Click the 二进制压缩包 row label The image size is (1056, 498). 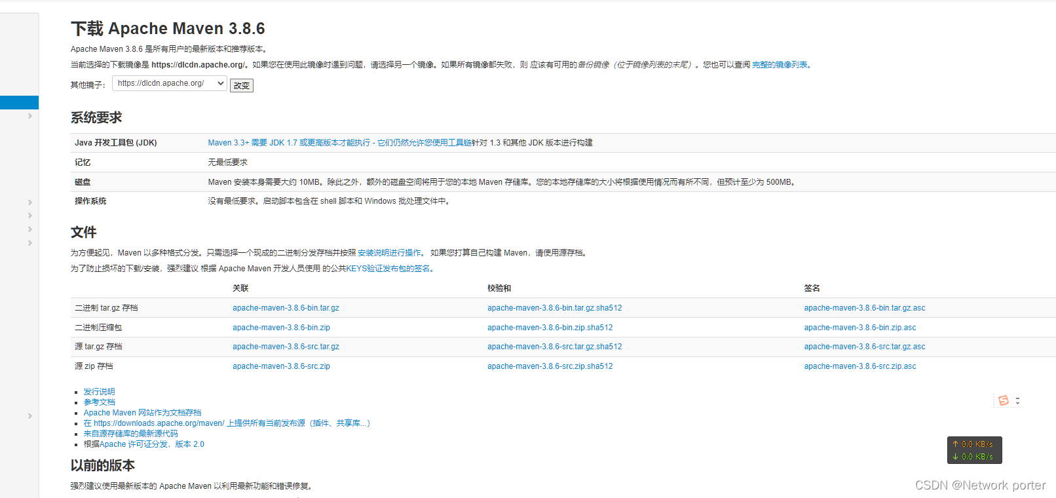coord(98,328)
